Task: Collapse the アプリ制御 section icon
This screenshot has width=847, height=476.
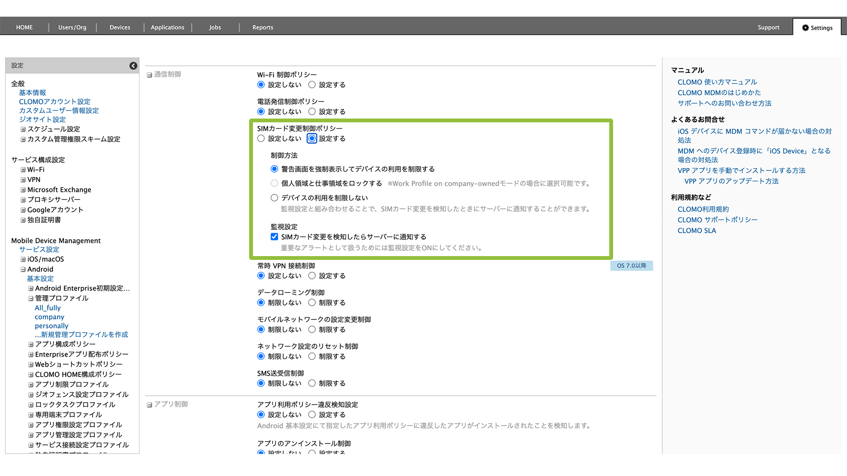Action: click(149, 405)
